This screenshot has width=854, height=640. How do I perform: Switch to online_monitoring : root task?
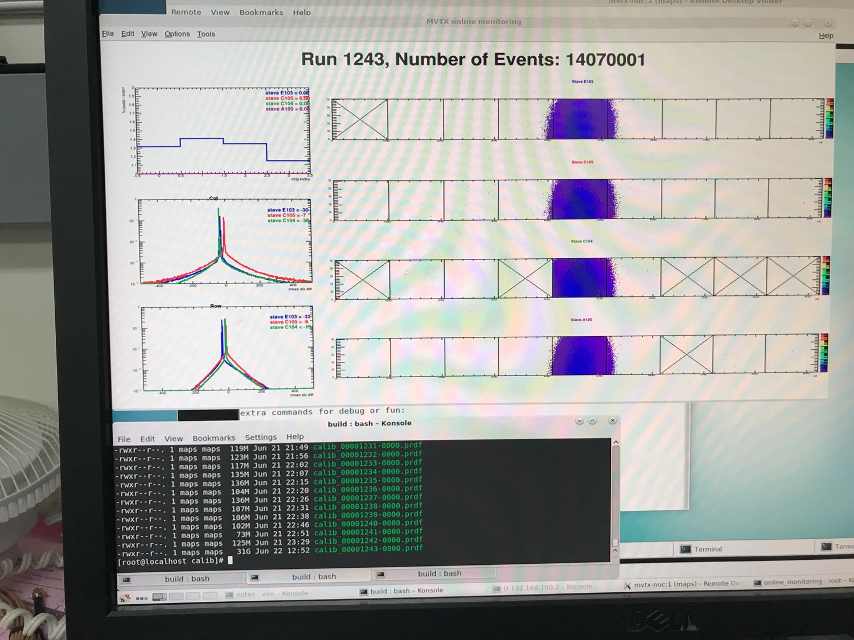pyautogui.click(x=803, y=581)
